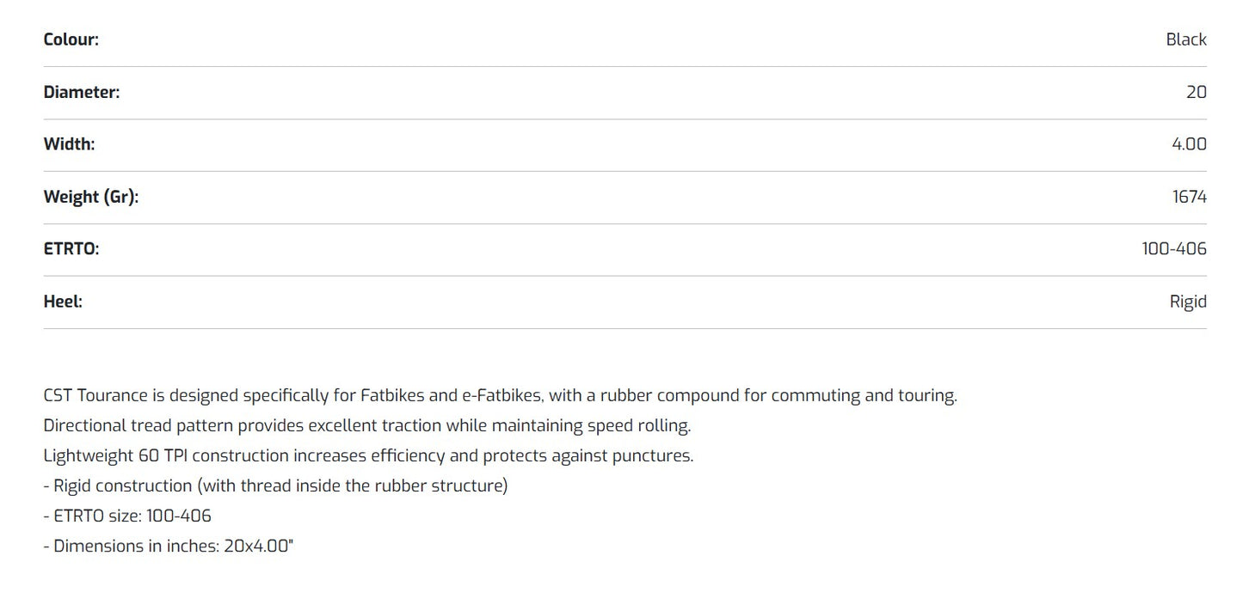Select the Rigid heel value
1243x592 pixels.
1188,302
